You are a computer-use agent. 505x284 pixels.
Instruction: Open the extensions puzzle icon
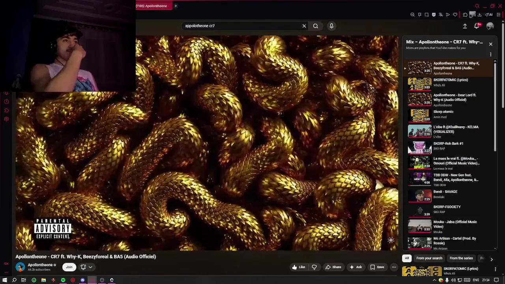(x=465, y=15)
